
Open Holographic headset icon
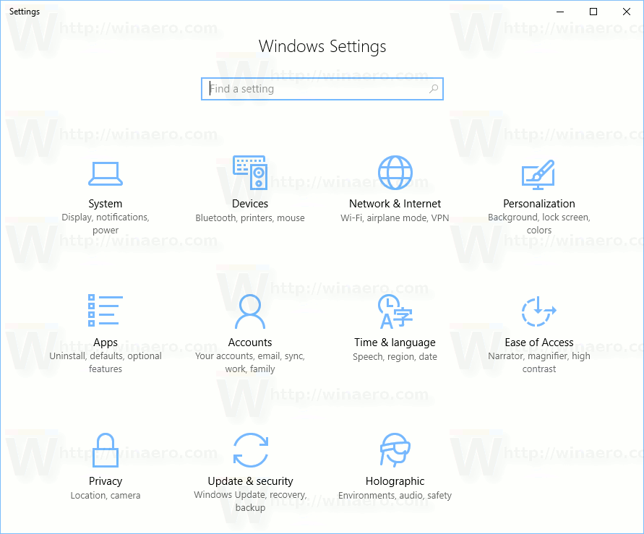coord(395,450)
